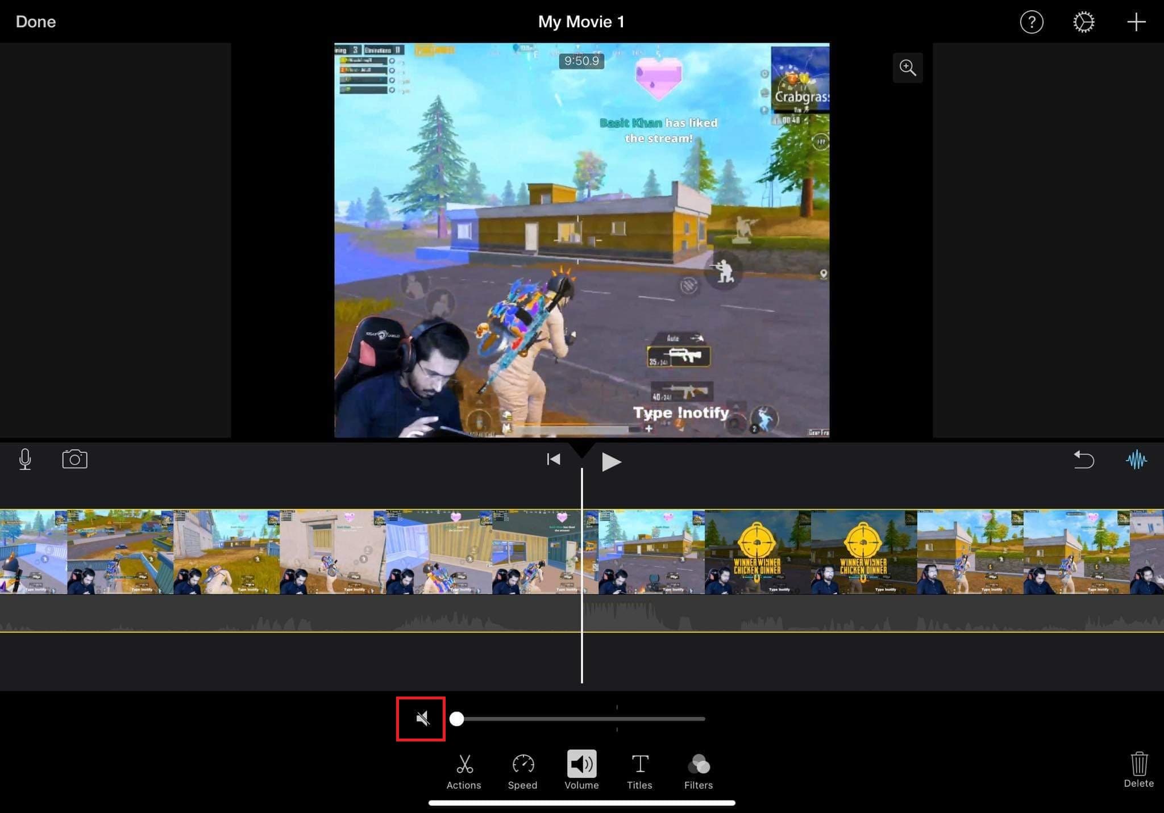Click the Actions tab label

click(463, 785)
